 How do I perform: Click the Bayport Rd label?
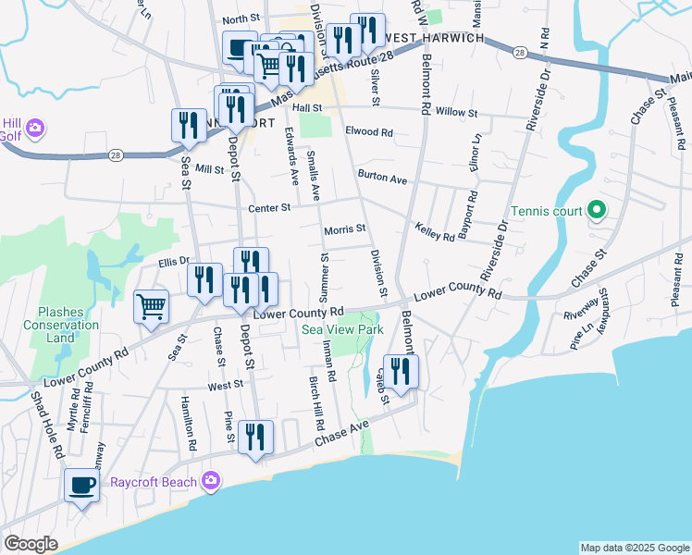(468, 216)
